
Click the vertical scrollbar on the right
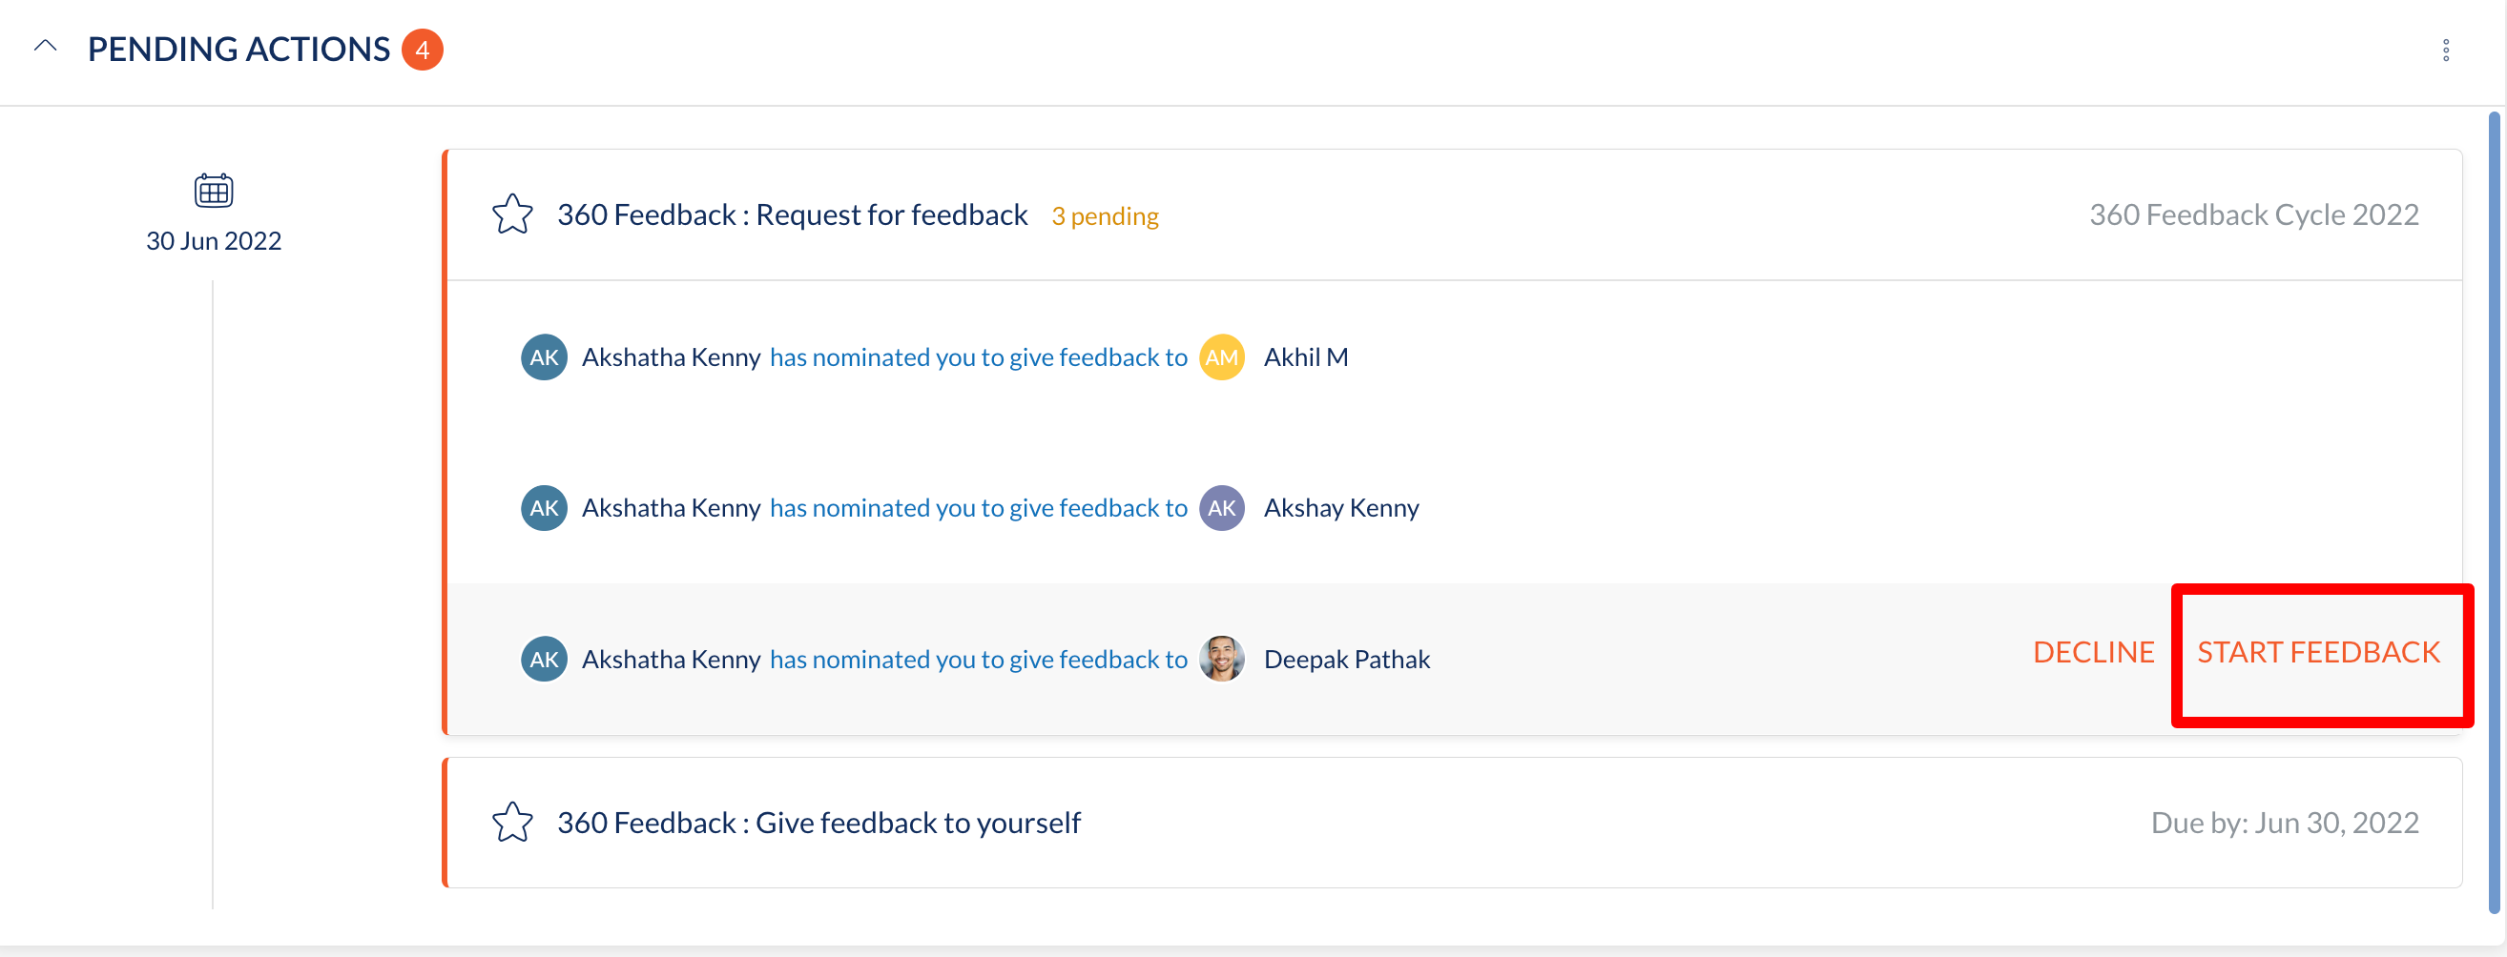pyautogui.click(x=2494, y=513)
